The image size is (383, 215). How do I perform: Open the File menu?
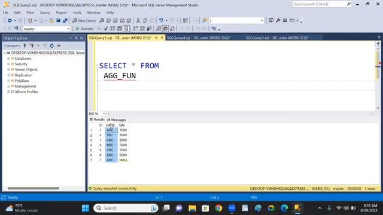tap(5, 13)
